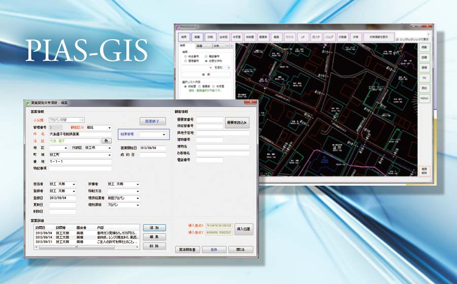
Task: Click the 印刷 toolbar button in map window
Action: pyautogui.click(x=210, y=37)
